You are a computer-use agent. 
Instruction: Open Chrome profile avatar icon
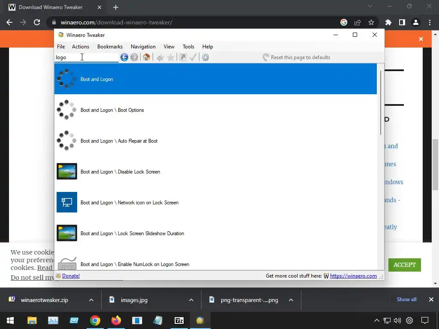(x=416, y=22)
